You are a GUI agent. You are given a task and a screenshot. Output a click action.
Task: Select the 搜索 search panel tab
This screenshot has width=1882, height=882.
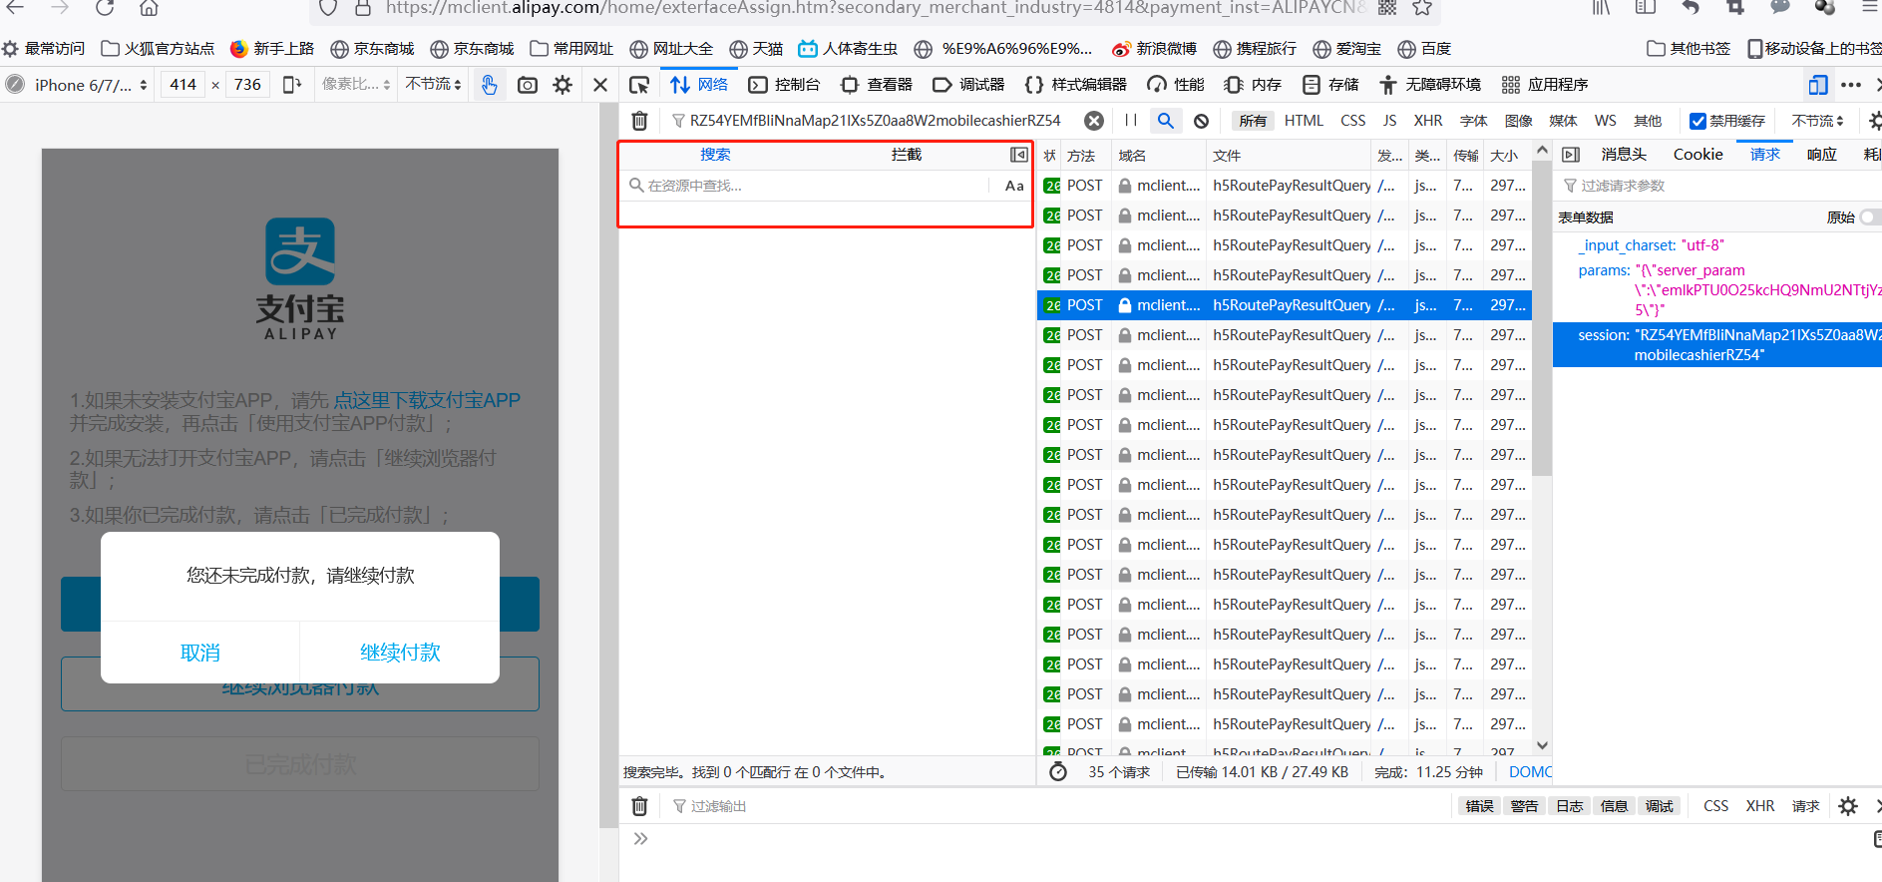click(x=715, y=155)
